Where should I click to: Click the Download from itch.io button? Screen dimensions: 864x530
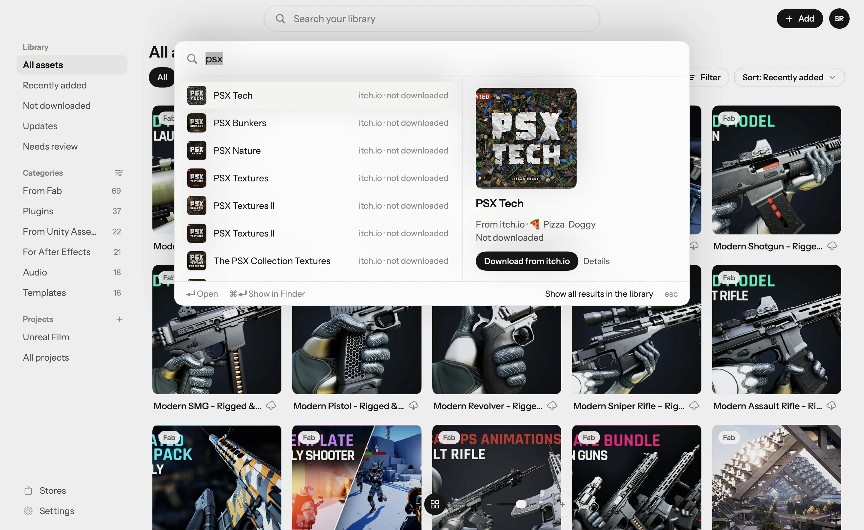click(x=526, y=261)
